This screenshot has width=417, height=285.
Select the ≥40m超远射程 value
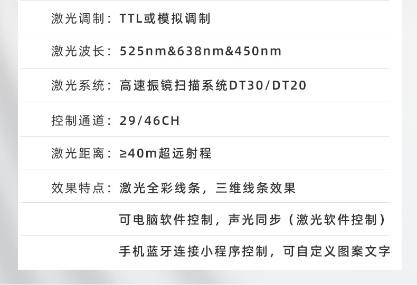[x=165, y=154]
